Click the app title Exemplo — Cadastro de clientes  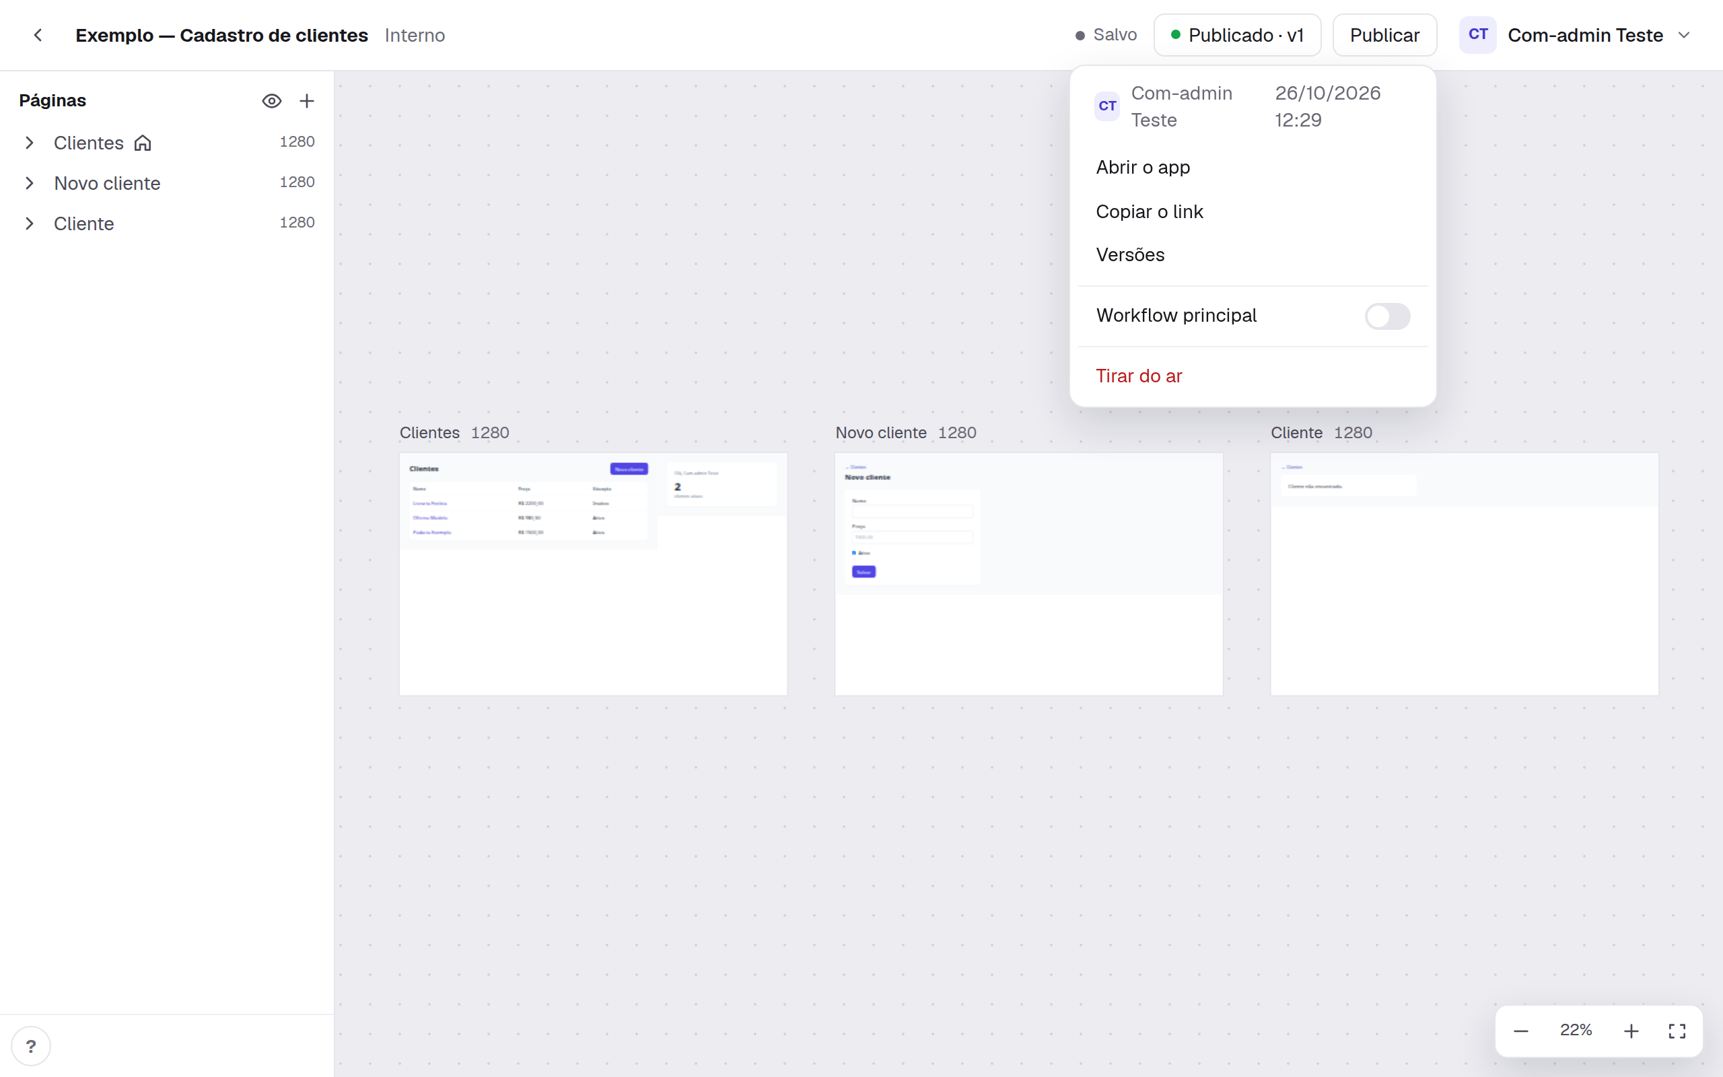(x=221, y=35)
